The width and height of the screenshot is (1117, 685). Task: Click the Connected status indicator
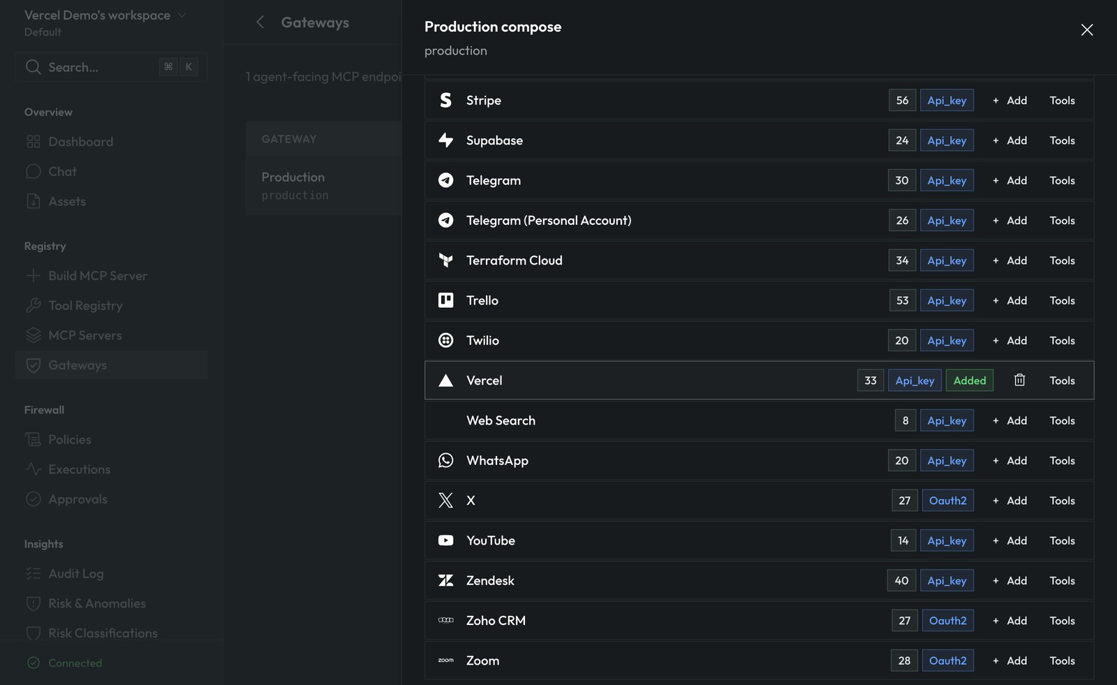pyautogui.click(x=64, y=663)
